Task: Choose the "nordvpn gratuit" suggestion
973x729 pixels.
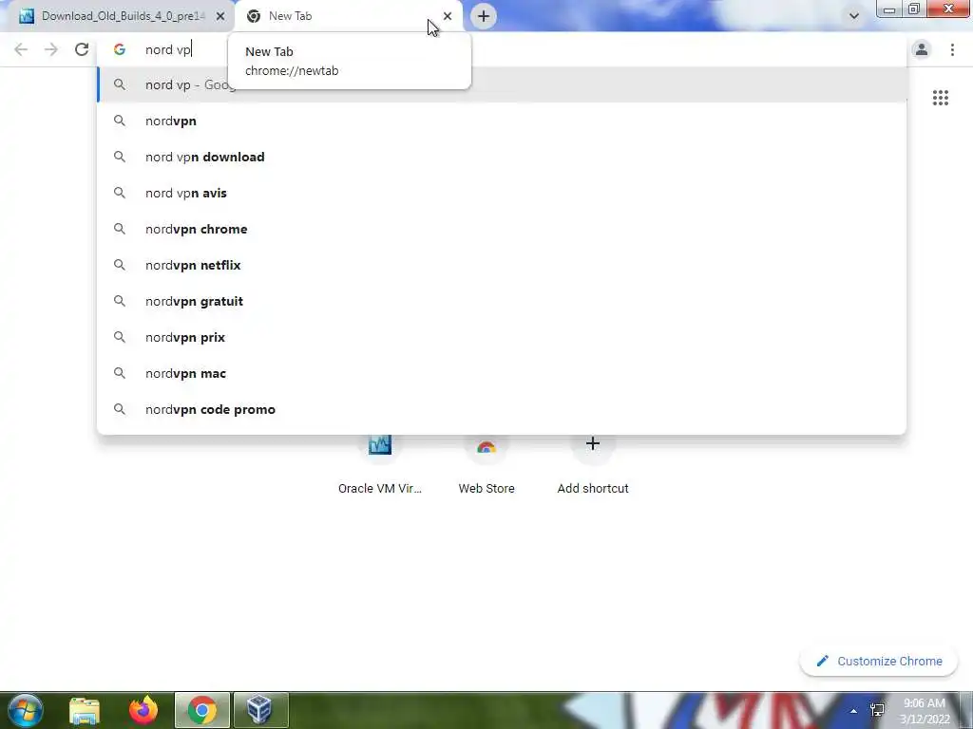Action: [x=502, y=301]
